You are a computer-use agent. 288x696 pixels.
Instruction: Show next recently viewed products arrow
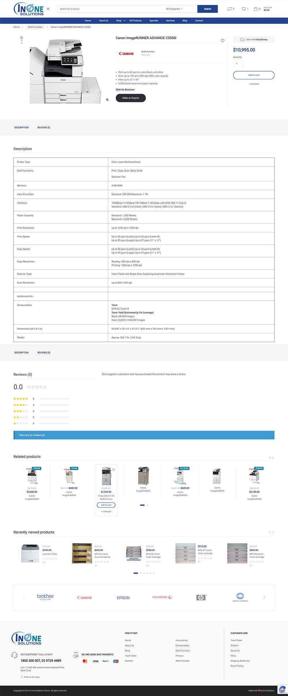pyautogui.click(x=273, y=532)
